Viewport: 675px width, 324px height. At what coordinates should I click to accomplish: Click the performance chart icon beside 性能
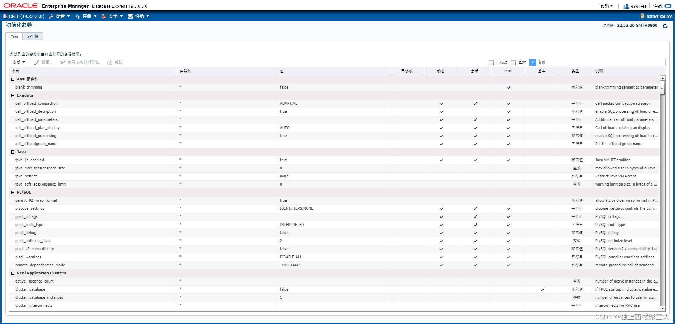(130, 16)
